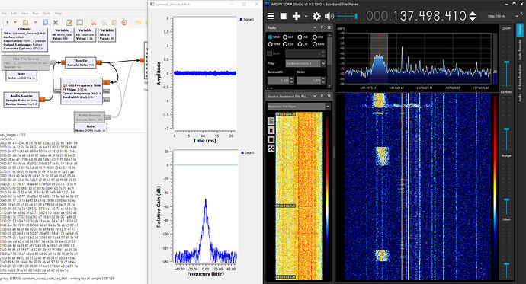Viewport: 526px width, 284px height.
Task: Switch to the IF Noise Reduction side tab
Action: pyautogui.click(x=520, y=78)
